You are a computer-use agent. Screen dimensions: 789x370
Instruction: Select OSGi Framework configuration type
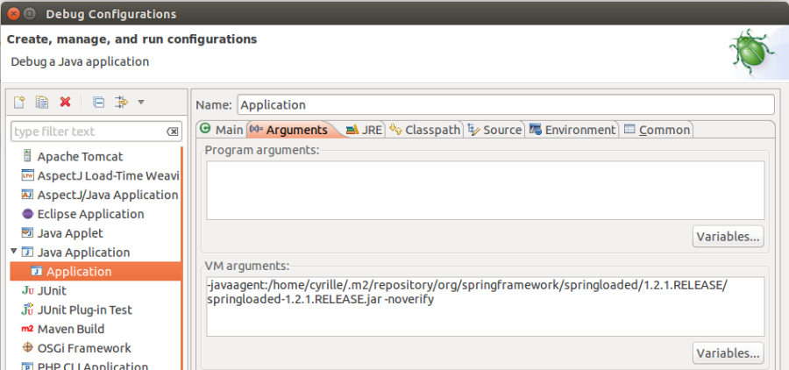coord(84,348)
